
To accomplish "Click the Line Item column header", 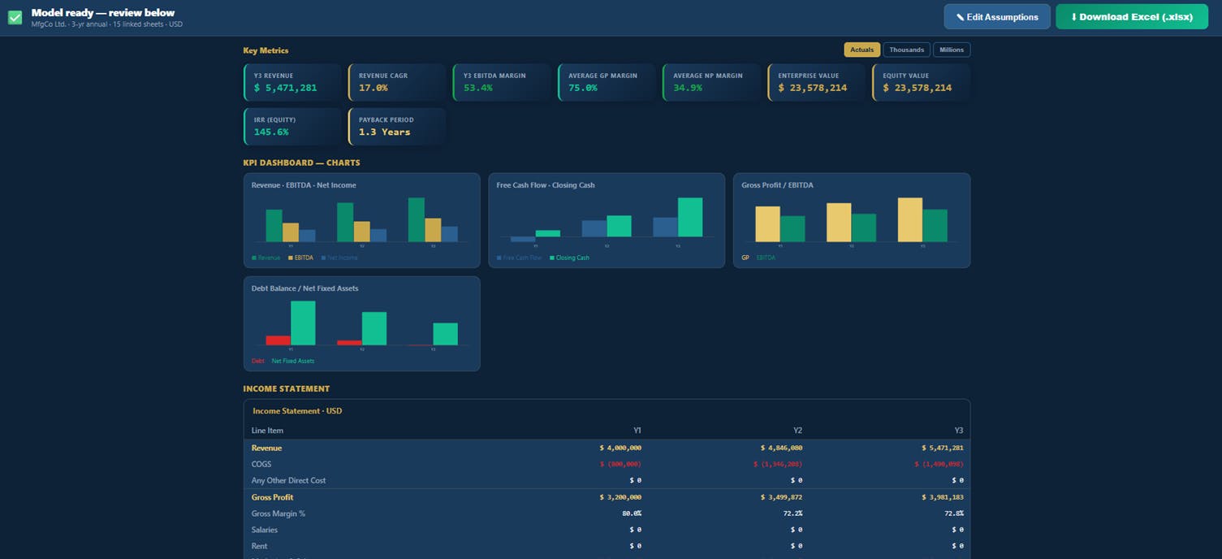I will (267, 431).
